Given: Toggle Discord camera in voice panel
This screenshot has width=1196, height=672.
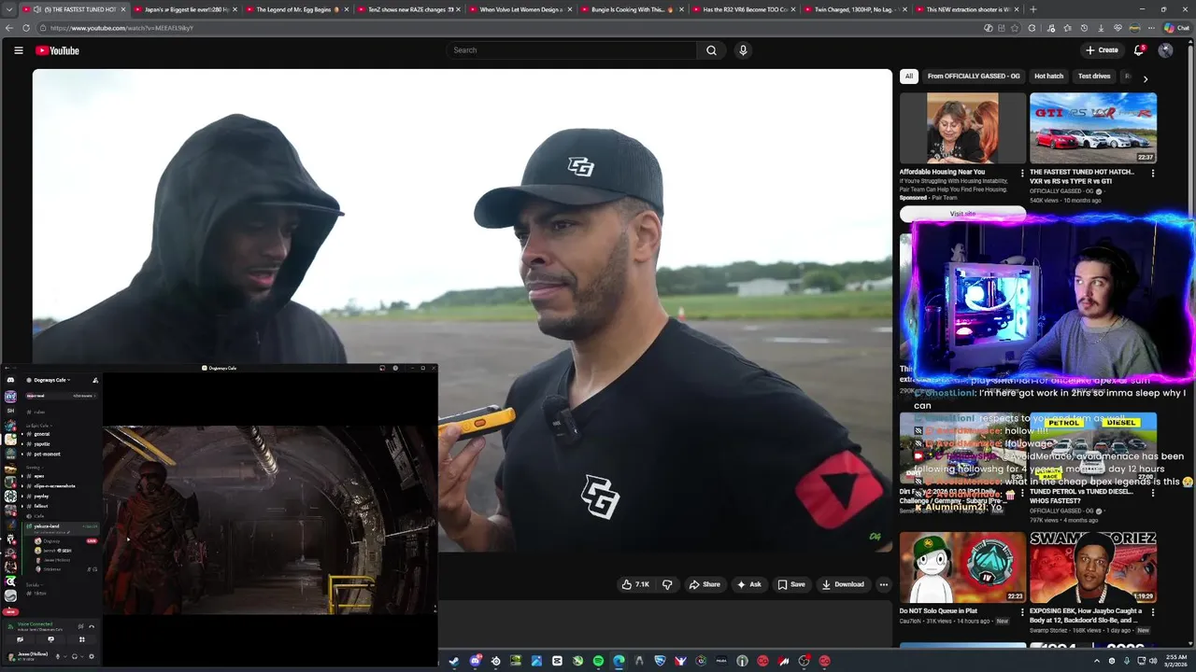Looking at the screenshot, I should 20,639.
